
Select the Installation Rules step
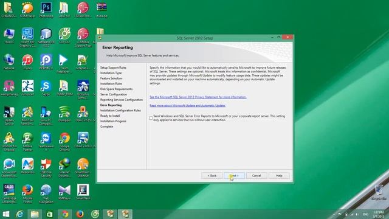(111, 84)
